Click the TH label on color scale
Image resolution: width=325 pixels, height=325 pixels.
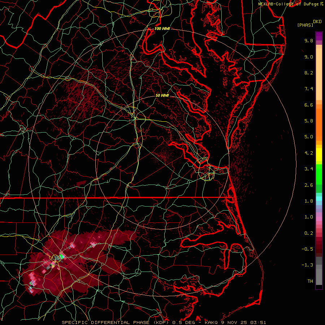pyautogui.click(x=310, y=281)
